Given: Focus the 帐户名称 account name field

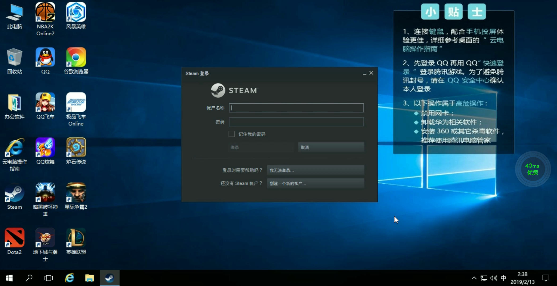Looking at the screenshot, I should coord(296,108).
